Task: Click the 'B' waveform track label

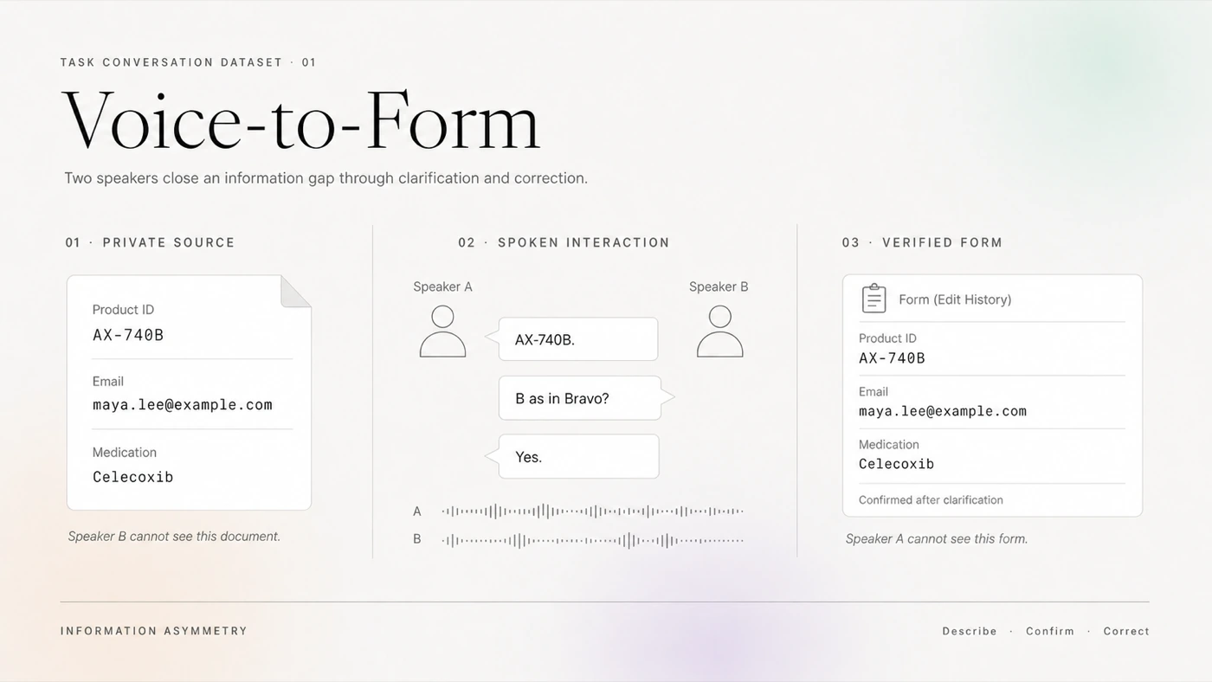Action: coord(417,539)
